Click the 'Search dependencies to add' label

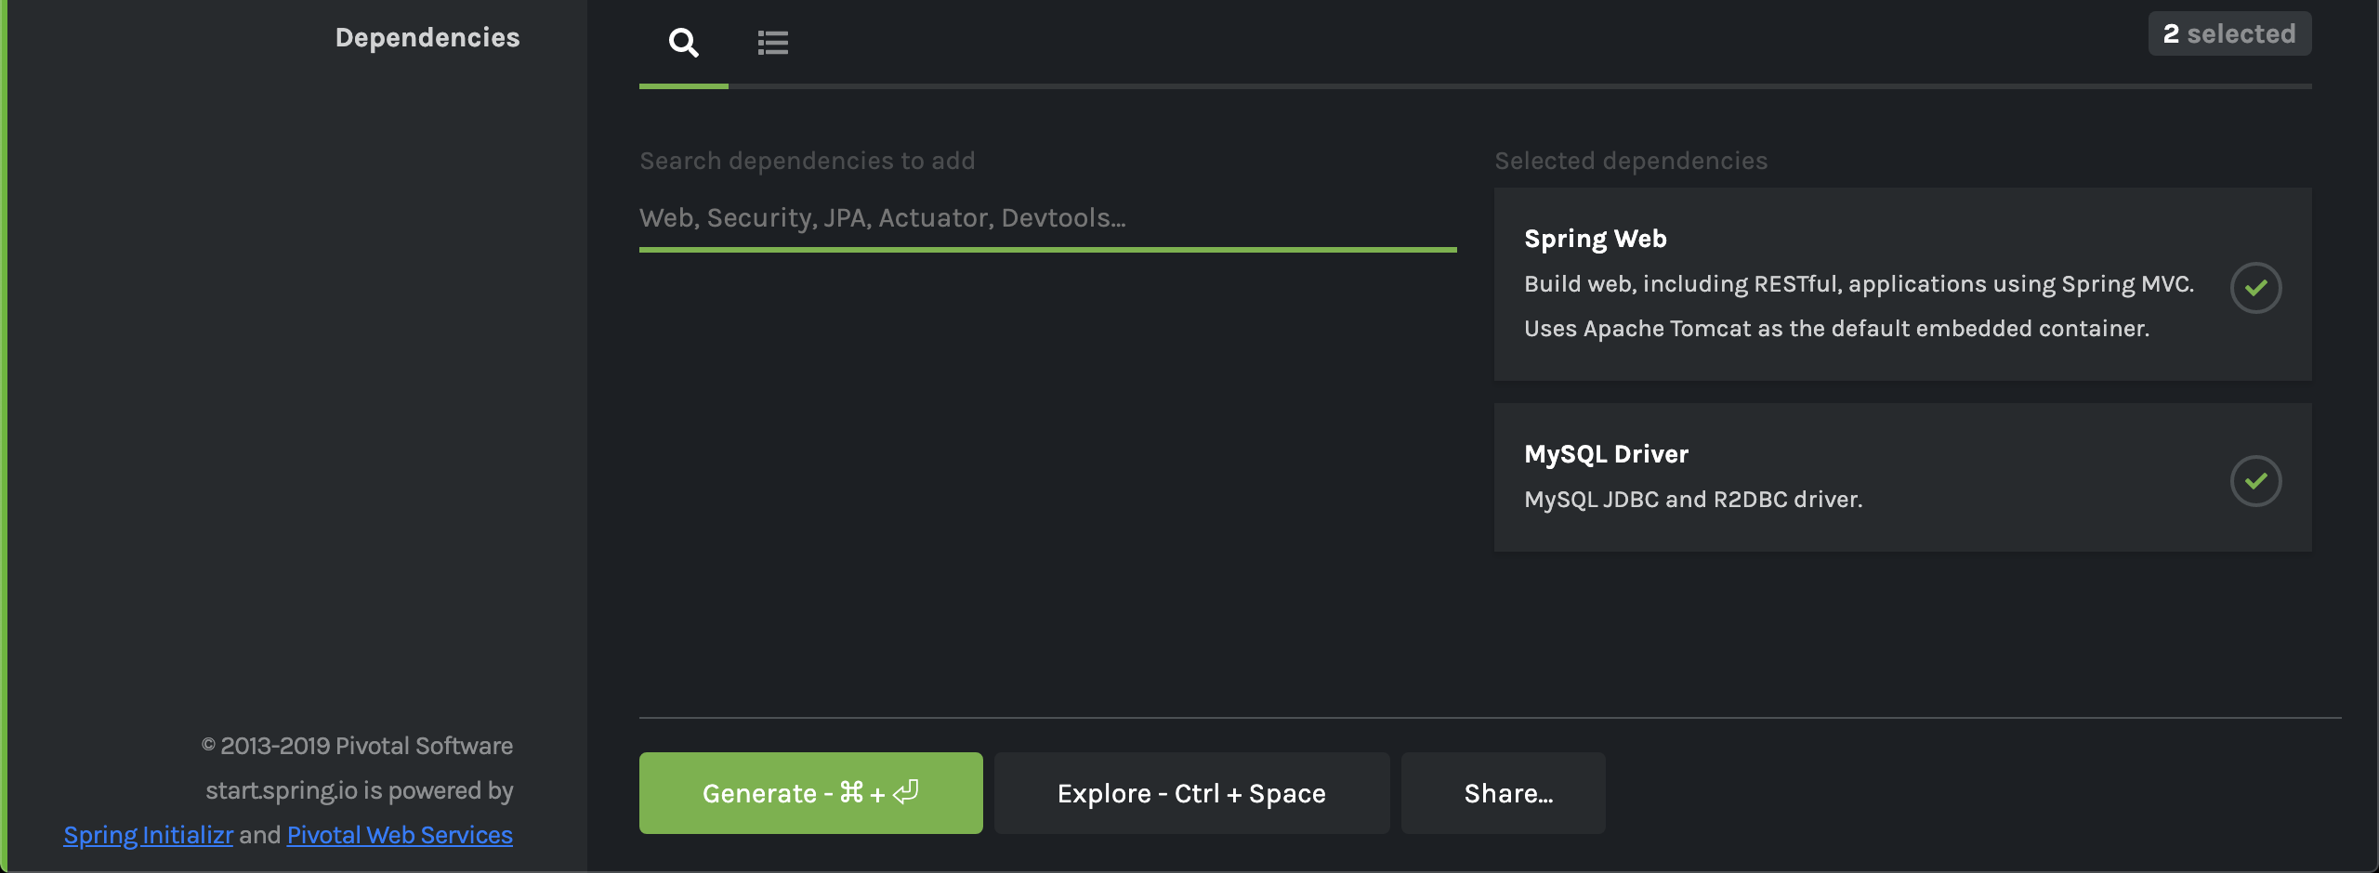(x=807, y=161)
